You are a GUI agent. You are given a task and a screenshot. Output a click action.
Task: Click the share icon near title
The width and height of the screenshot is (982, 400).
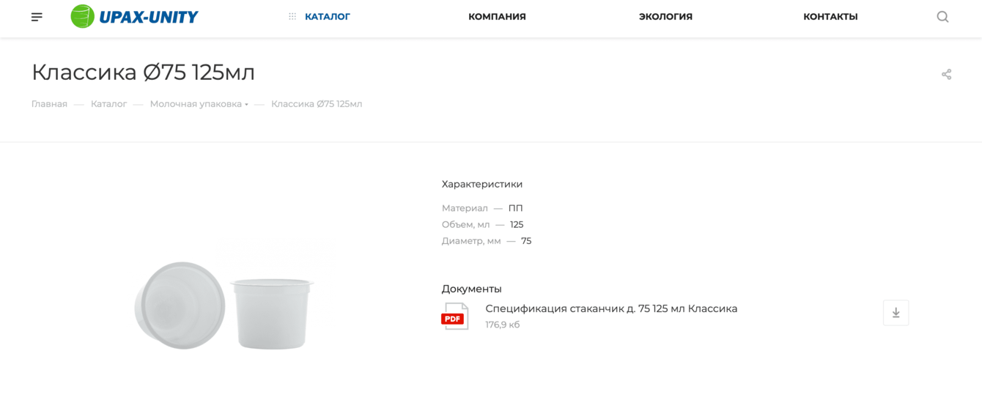click(946, 74)
